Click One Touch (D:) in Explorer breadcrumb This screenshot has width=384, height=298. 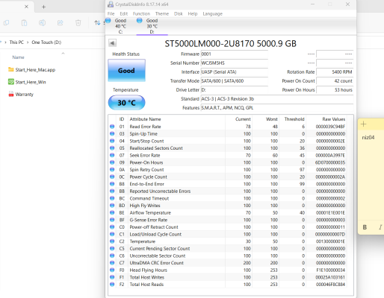coord(46,42)
